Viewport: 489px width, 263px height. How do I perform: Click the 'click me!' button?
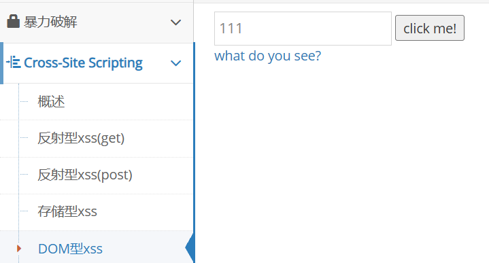pos(430,28)
